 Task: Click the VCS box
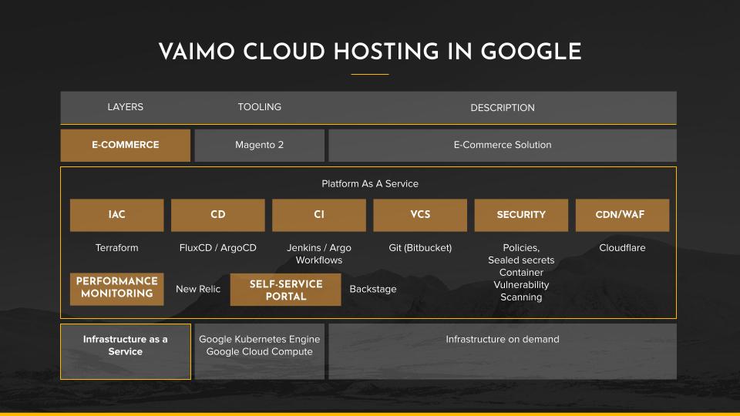click(x=420, y=215)
